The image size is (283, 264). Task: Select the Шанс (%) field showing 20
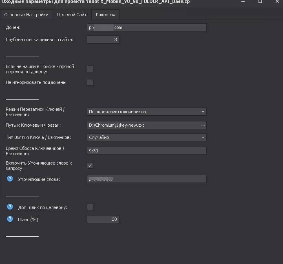103,219
